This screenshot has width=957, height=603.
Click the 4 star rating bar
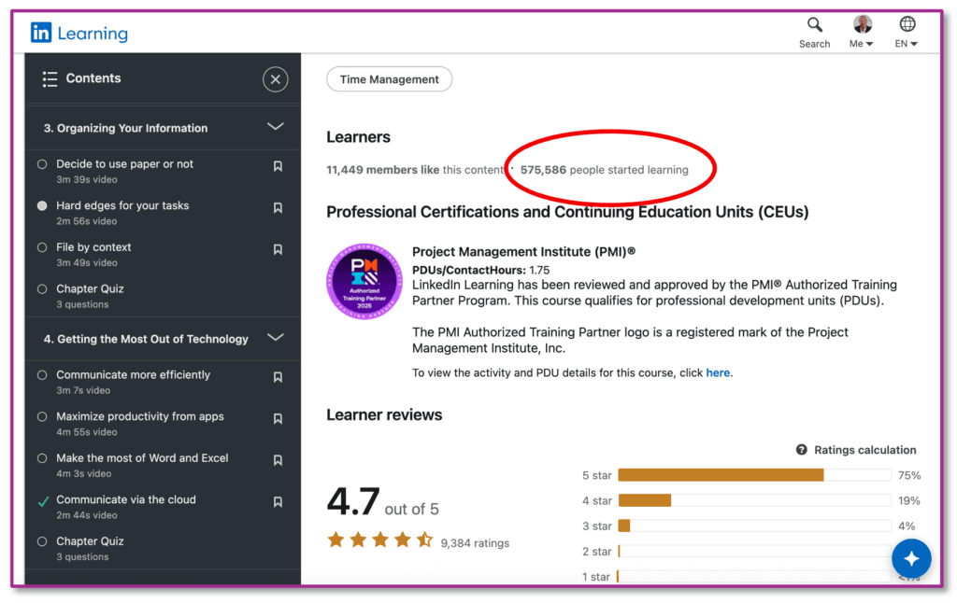click(x=754, y=500)
